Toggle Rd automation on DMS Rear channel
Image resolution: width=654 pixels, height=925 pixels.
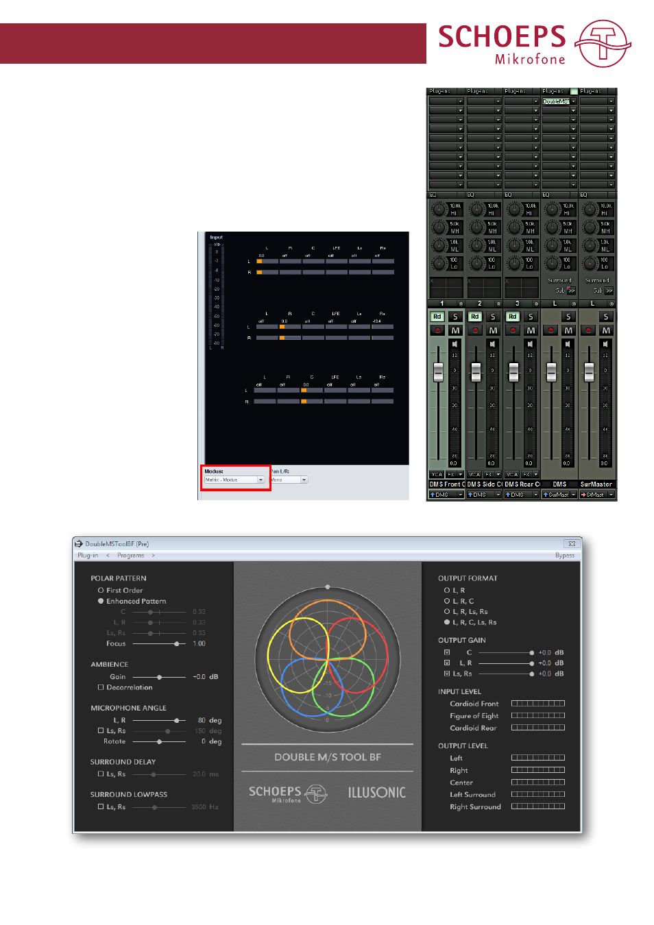pyautogui.click(x=513, y=317)
